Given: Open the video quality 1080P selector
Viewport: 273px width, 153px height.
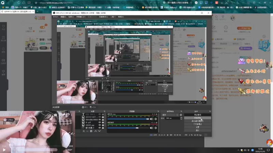Looking at the screenshot, I should click(69, 150).
